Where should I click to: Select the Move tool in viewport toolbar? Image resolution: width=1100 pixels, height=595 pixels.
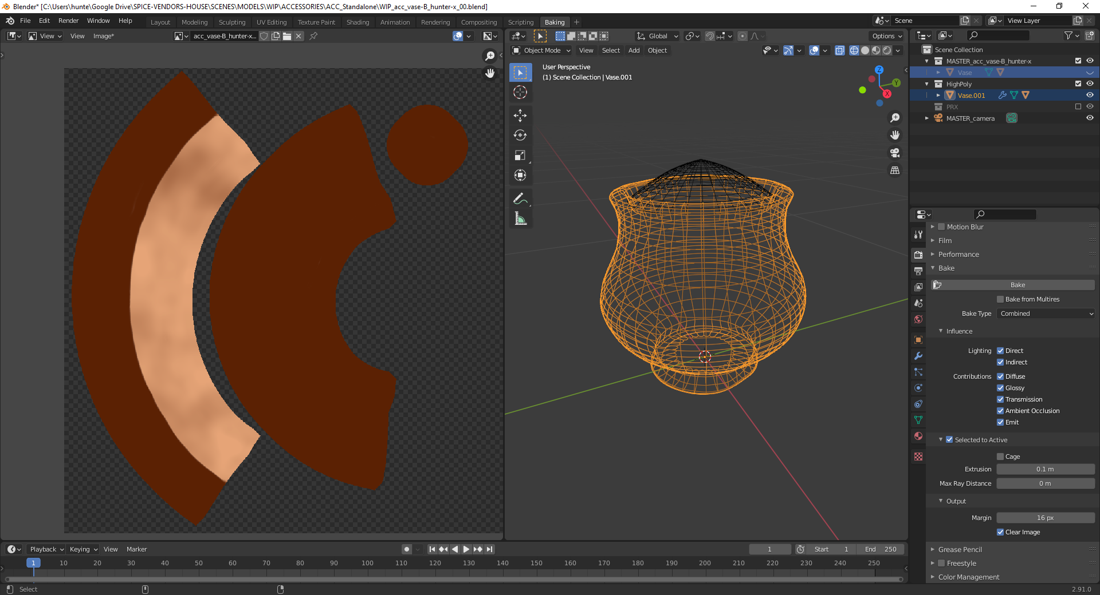(520, 116)
